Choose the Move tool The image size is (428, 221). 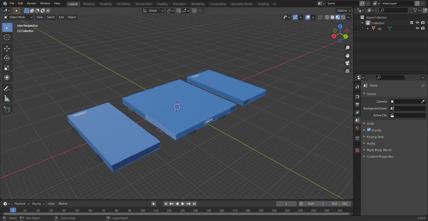pos(7,48)
